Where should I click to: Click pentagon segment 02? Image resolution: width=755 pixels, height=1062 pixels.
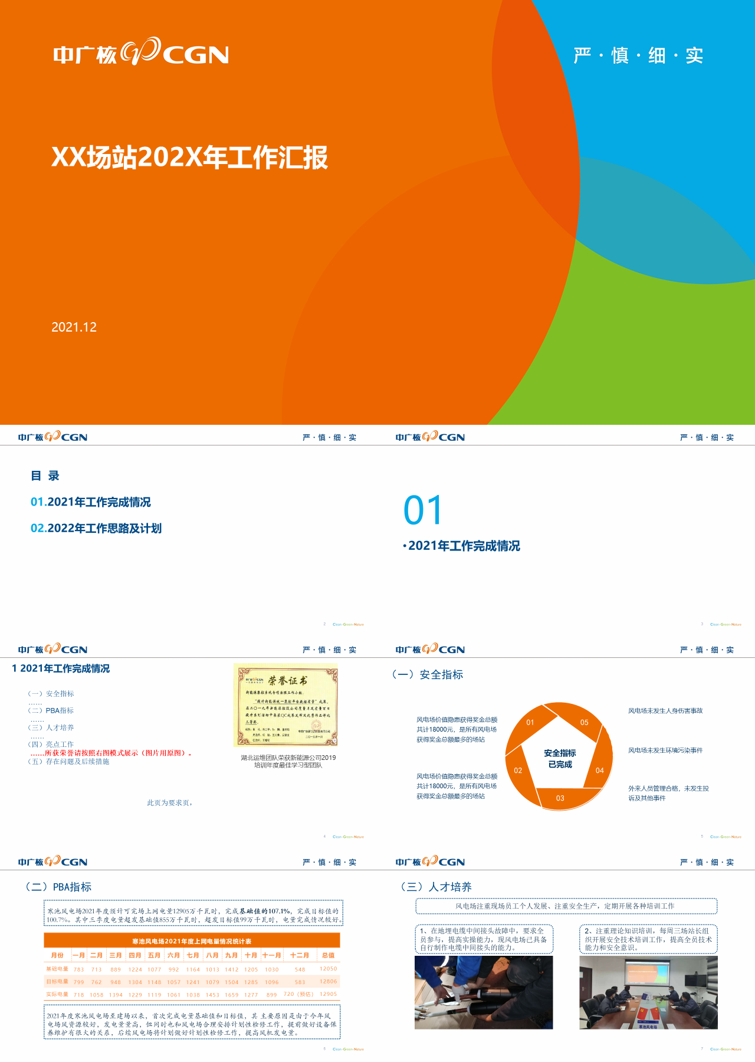(x=518, y=771)
